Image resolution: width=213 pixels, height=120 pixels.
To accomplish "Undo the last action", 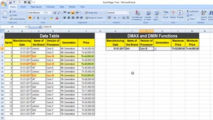I will point(14,2).
